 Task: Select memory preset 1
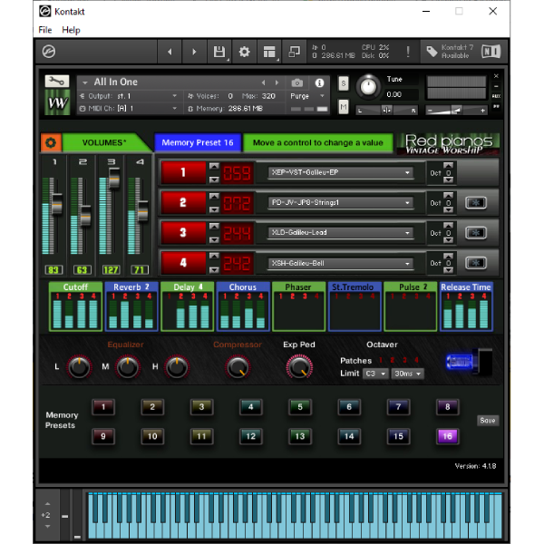pyautogui.click(x=103, y=406)
